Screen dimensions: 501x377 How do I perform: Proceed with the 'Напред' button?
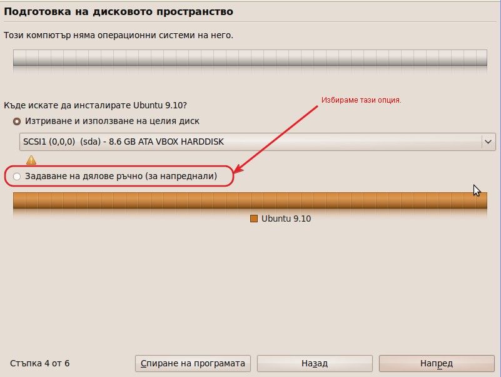437,364
